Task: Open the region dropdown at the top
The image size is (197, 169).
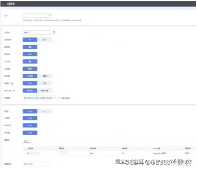Action: point(37,16)
